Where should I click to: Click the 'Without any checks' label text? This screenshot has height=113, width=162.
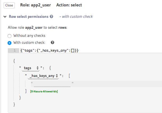click(29, 35)
